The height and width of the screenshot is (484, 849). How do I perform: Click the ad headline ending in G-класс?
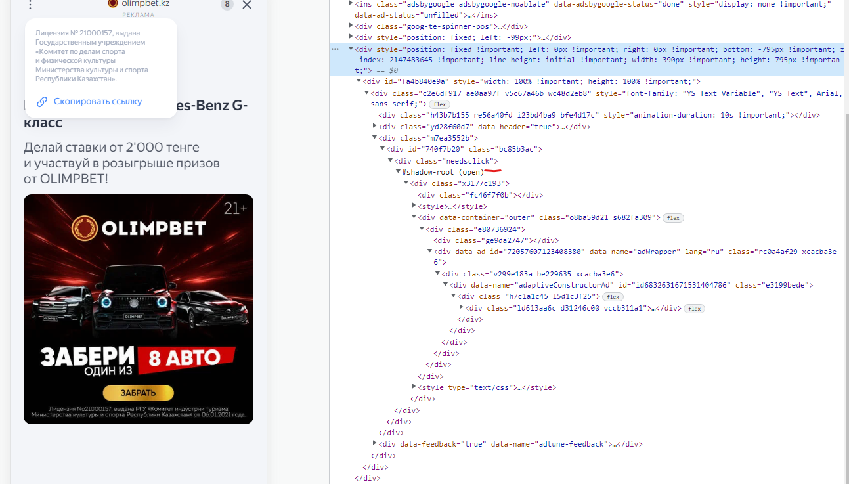pyautogui.click(x=136, y=114)
